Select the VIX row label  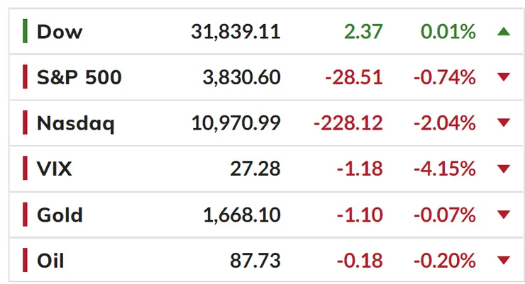[55, 169]
